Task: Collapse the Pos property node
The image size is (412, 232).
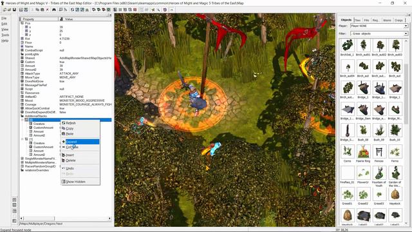Action: point(23,23)
